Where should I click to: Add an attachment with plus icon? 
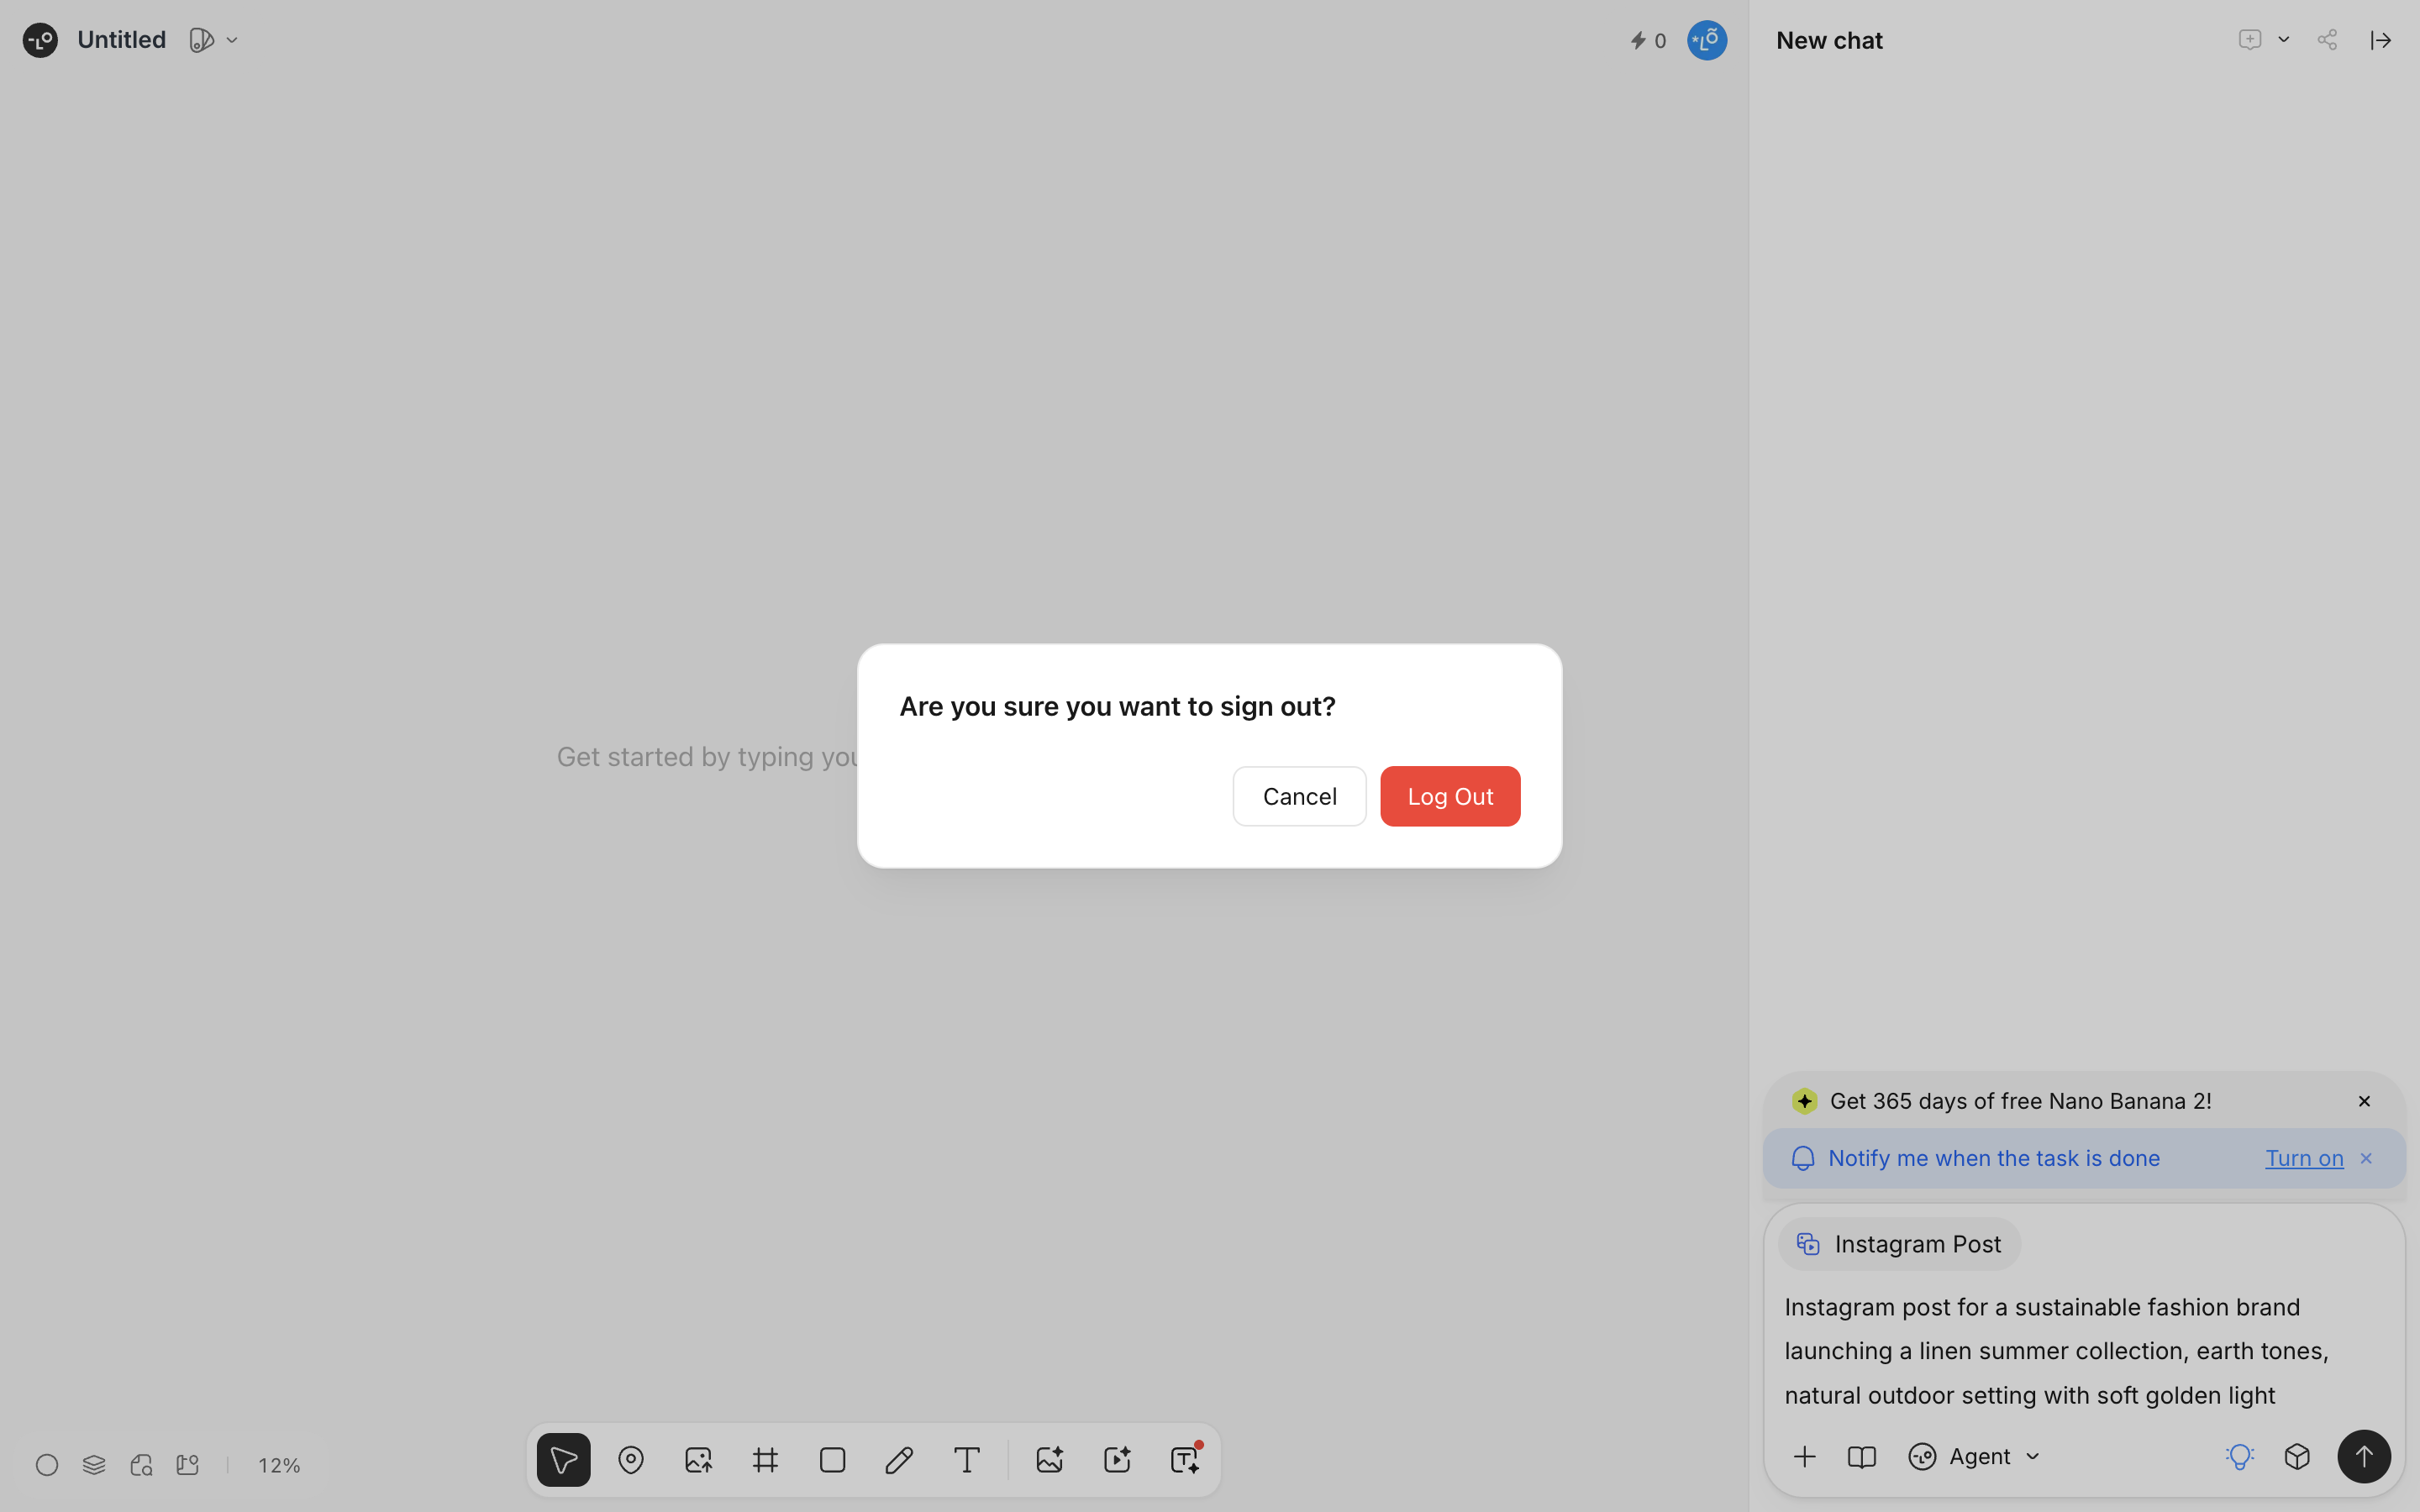(1804, 1457)
